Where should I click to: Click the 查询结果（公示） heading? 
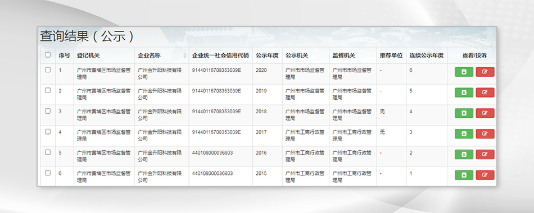tap(87, 36)
